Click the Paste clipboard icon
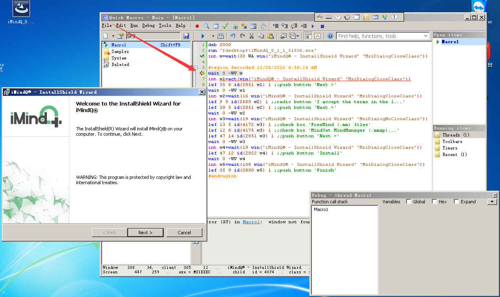Image resolution: width=500 pixels, height=297 pixels. pos(270,36)
